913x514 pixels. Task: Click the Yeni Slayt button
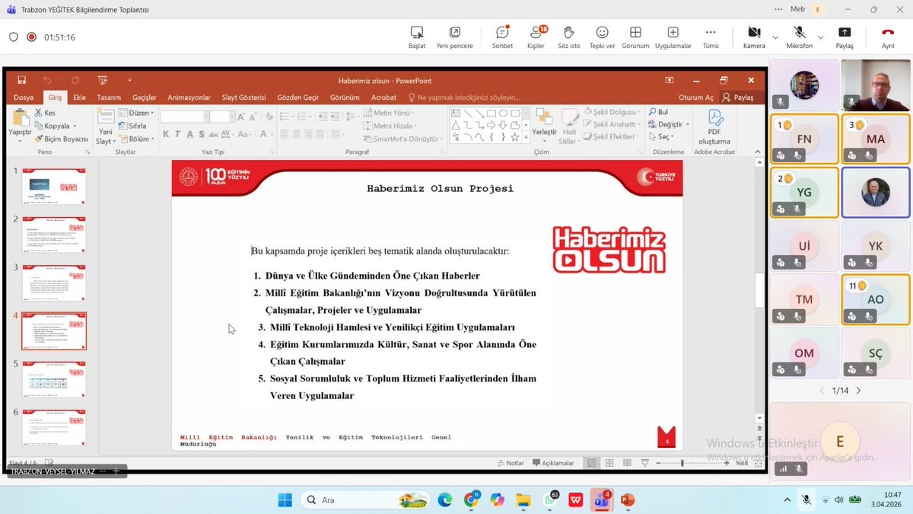pyautogui.click(x=105, y=126)
